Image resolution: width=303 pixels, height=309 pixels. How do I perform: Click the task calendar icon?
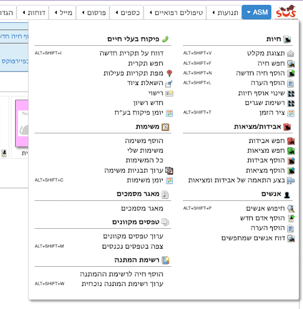point(169,180)
